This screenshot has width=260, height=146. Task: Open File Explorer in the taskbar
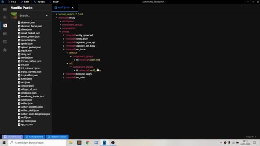[x=71, y=142]
